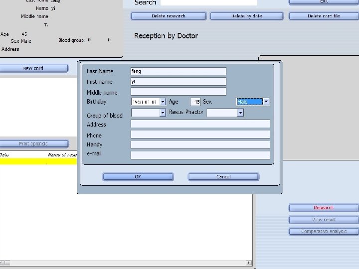Click the View result button
This screenshot has width=359, height=269.
[x=324, y=220]
